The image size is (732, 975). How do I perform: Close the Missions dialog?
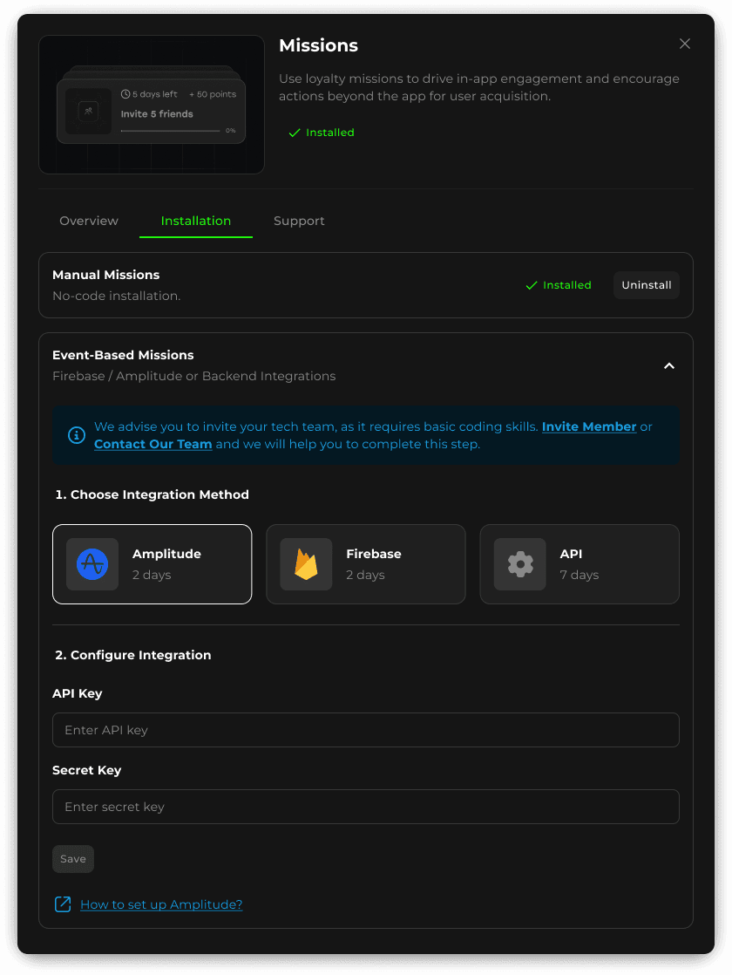685,44
